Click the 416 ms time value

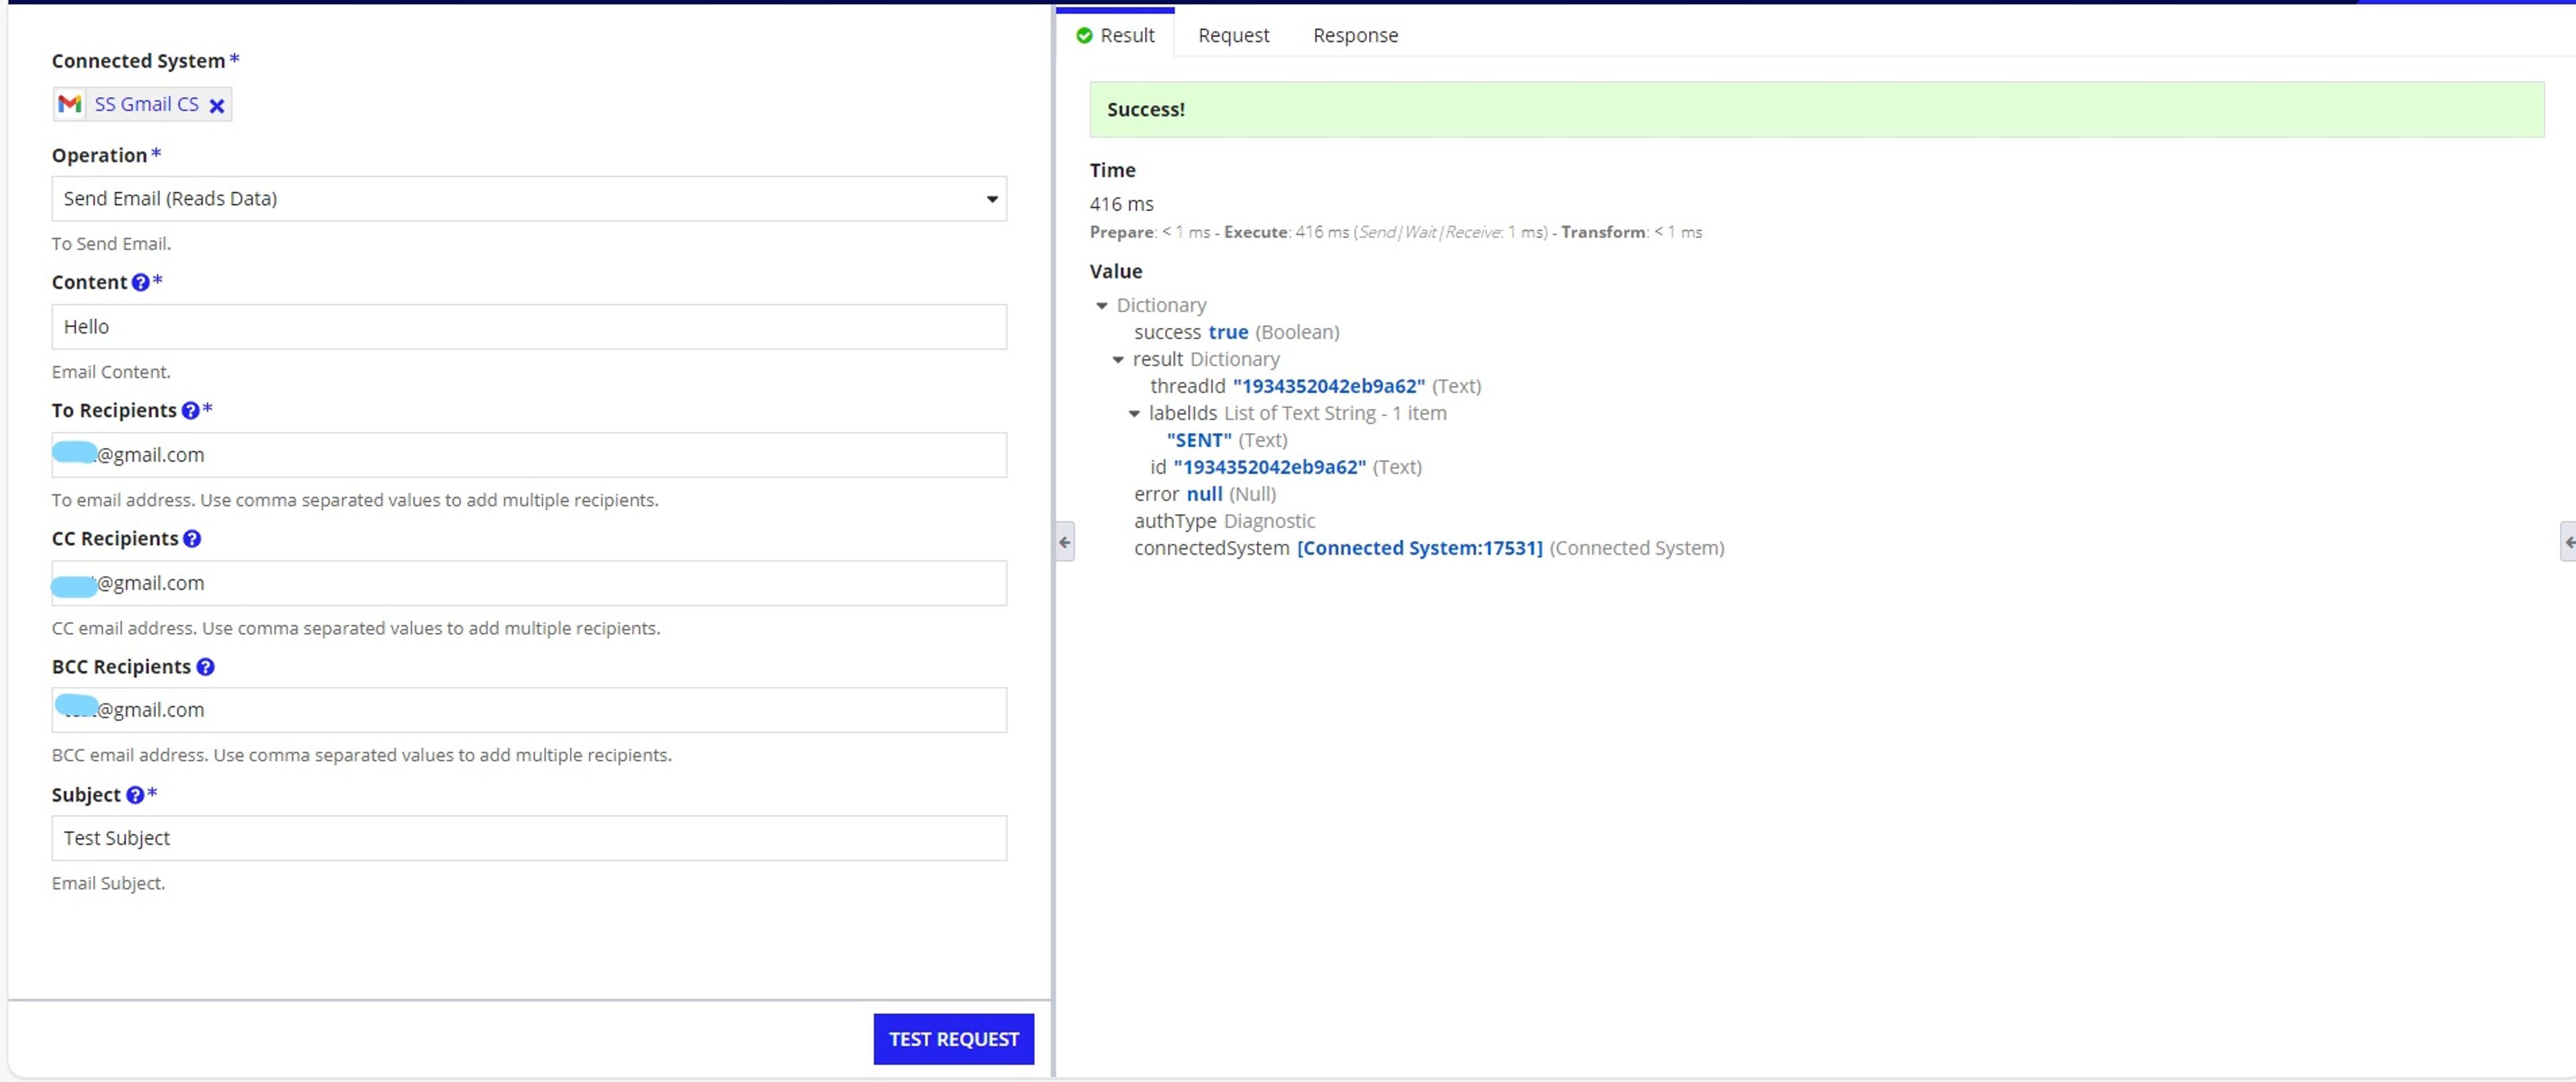click(1121, 204)
